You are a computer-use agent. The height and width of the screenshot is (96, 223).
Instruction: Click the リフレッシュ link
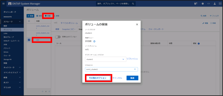point(132,59)
